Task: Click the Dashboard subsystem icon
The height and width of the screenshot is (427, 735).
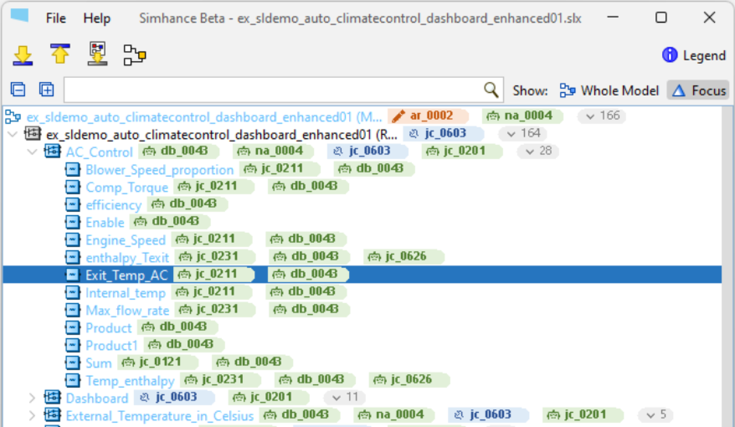Action: point(52,397)
